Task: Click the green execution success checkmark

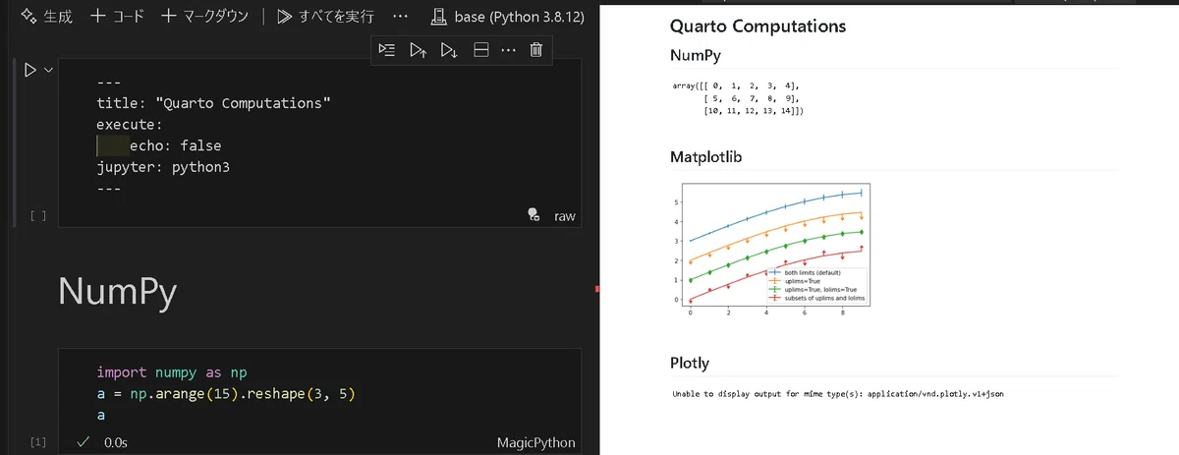Action: point(84,442)
